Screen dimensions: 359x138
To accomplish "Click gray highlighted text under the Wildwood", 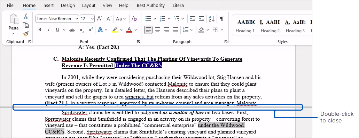I will click(x=221, y=125).
